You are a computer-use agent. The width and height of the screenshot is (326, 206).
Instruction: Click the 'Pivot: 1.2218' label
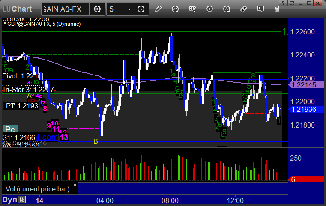[21, 76]
